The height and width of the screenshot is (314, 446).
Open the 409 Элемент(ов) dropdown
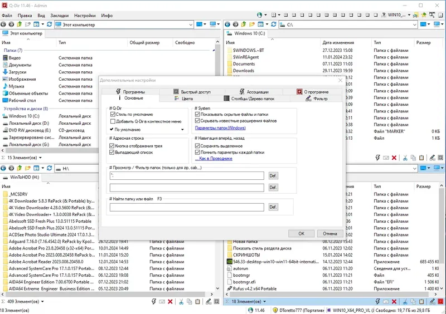(x=42, y=302)
